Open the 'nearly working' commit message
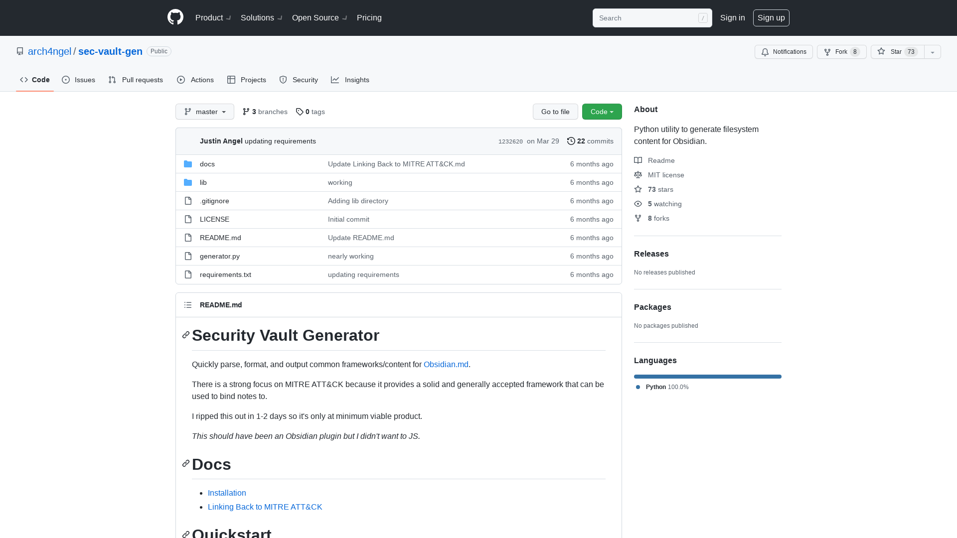Viewport: 957px width, 538px height. (351, 256)
